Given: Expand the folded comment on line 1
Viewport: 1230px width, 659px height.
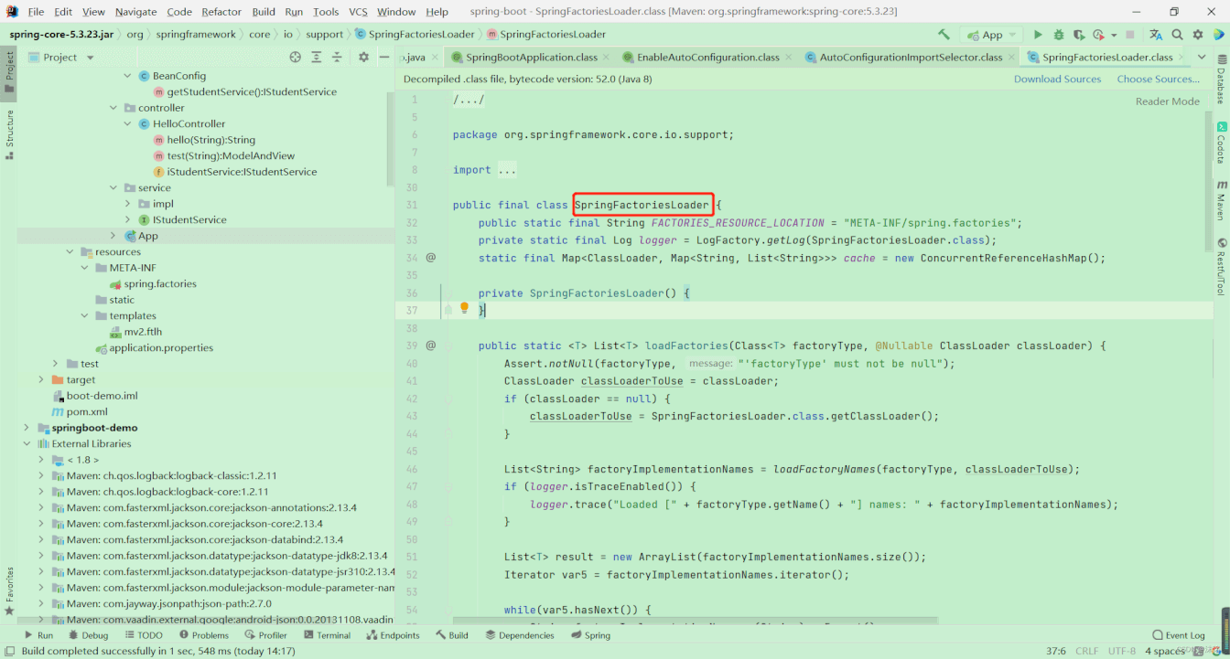Looking at the screenshot, I should pos(469,100).
